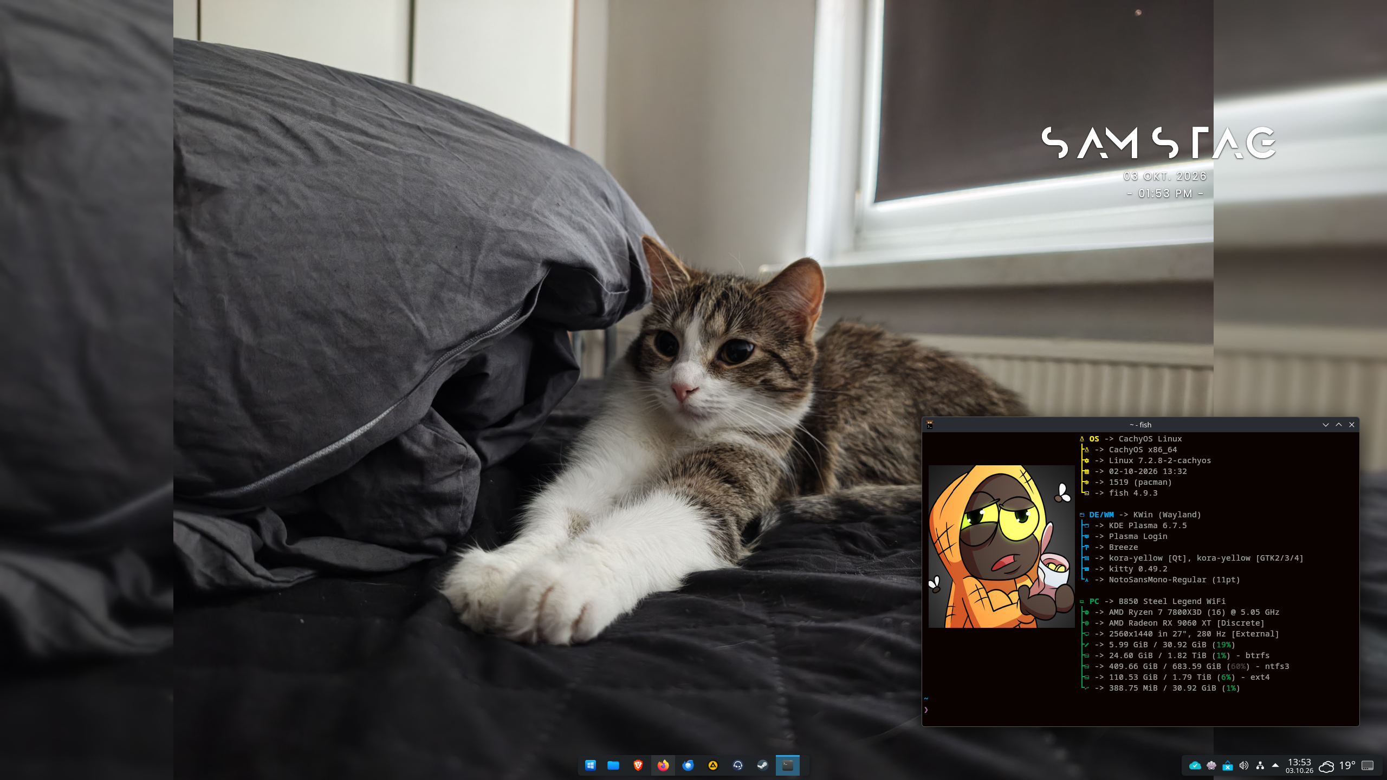Click the show desktop panel icon
The height and width of the screenshot is (780, 1387).
point(1367,765)
